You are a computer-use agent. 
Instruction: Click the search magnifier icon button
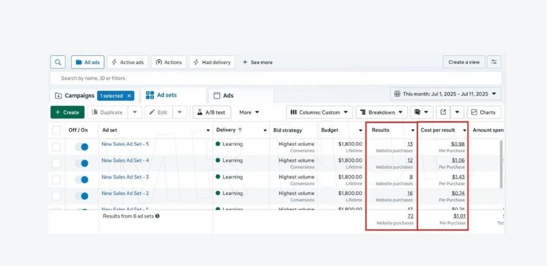point(58,62)
